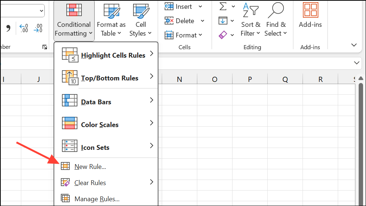Select column P header

(x=250, y=79)
